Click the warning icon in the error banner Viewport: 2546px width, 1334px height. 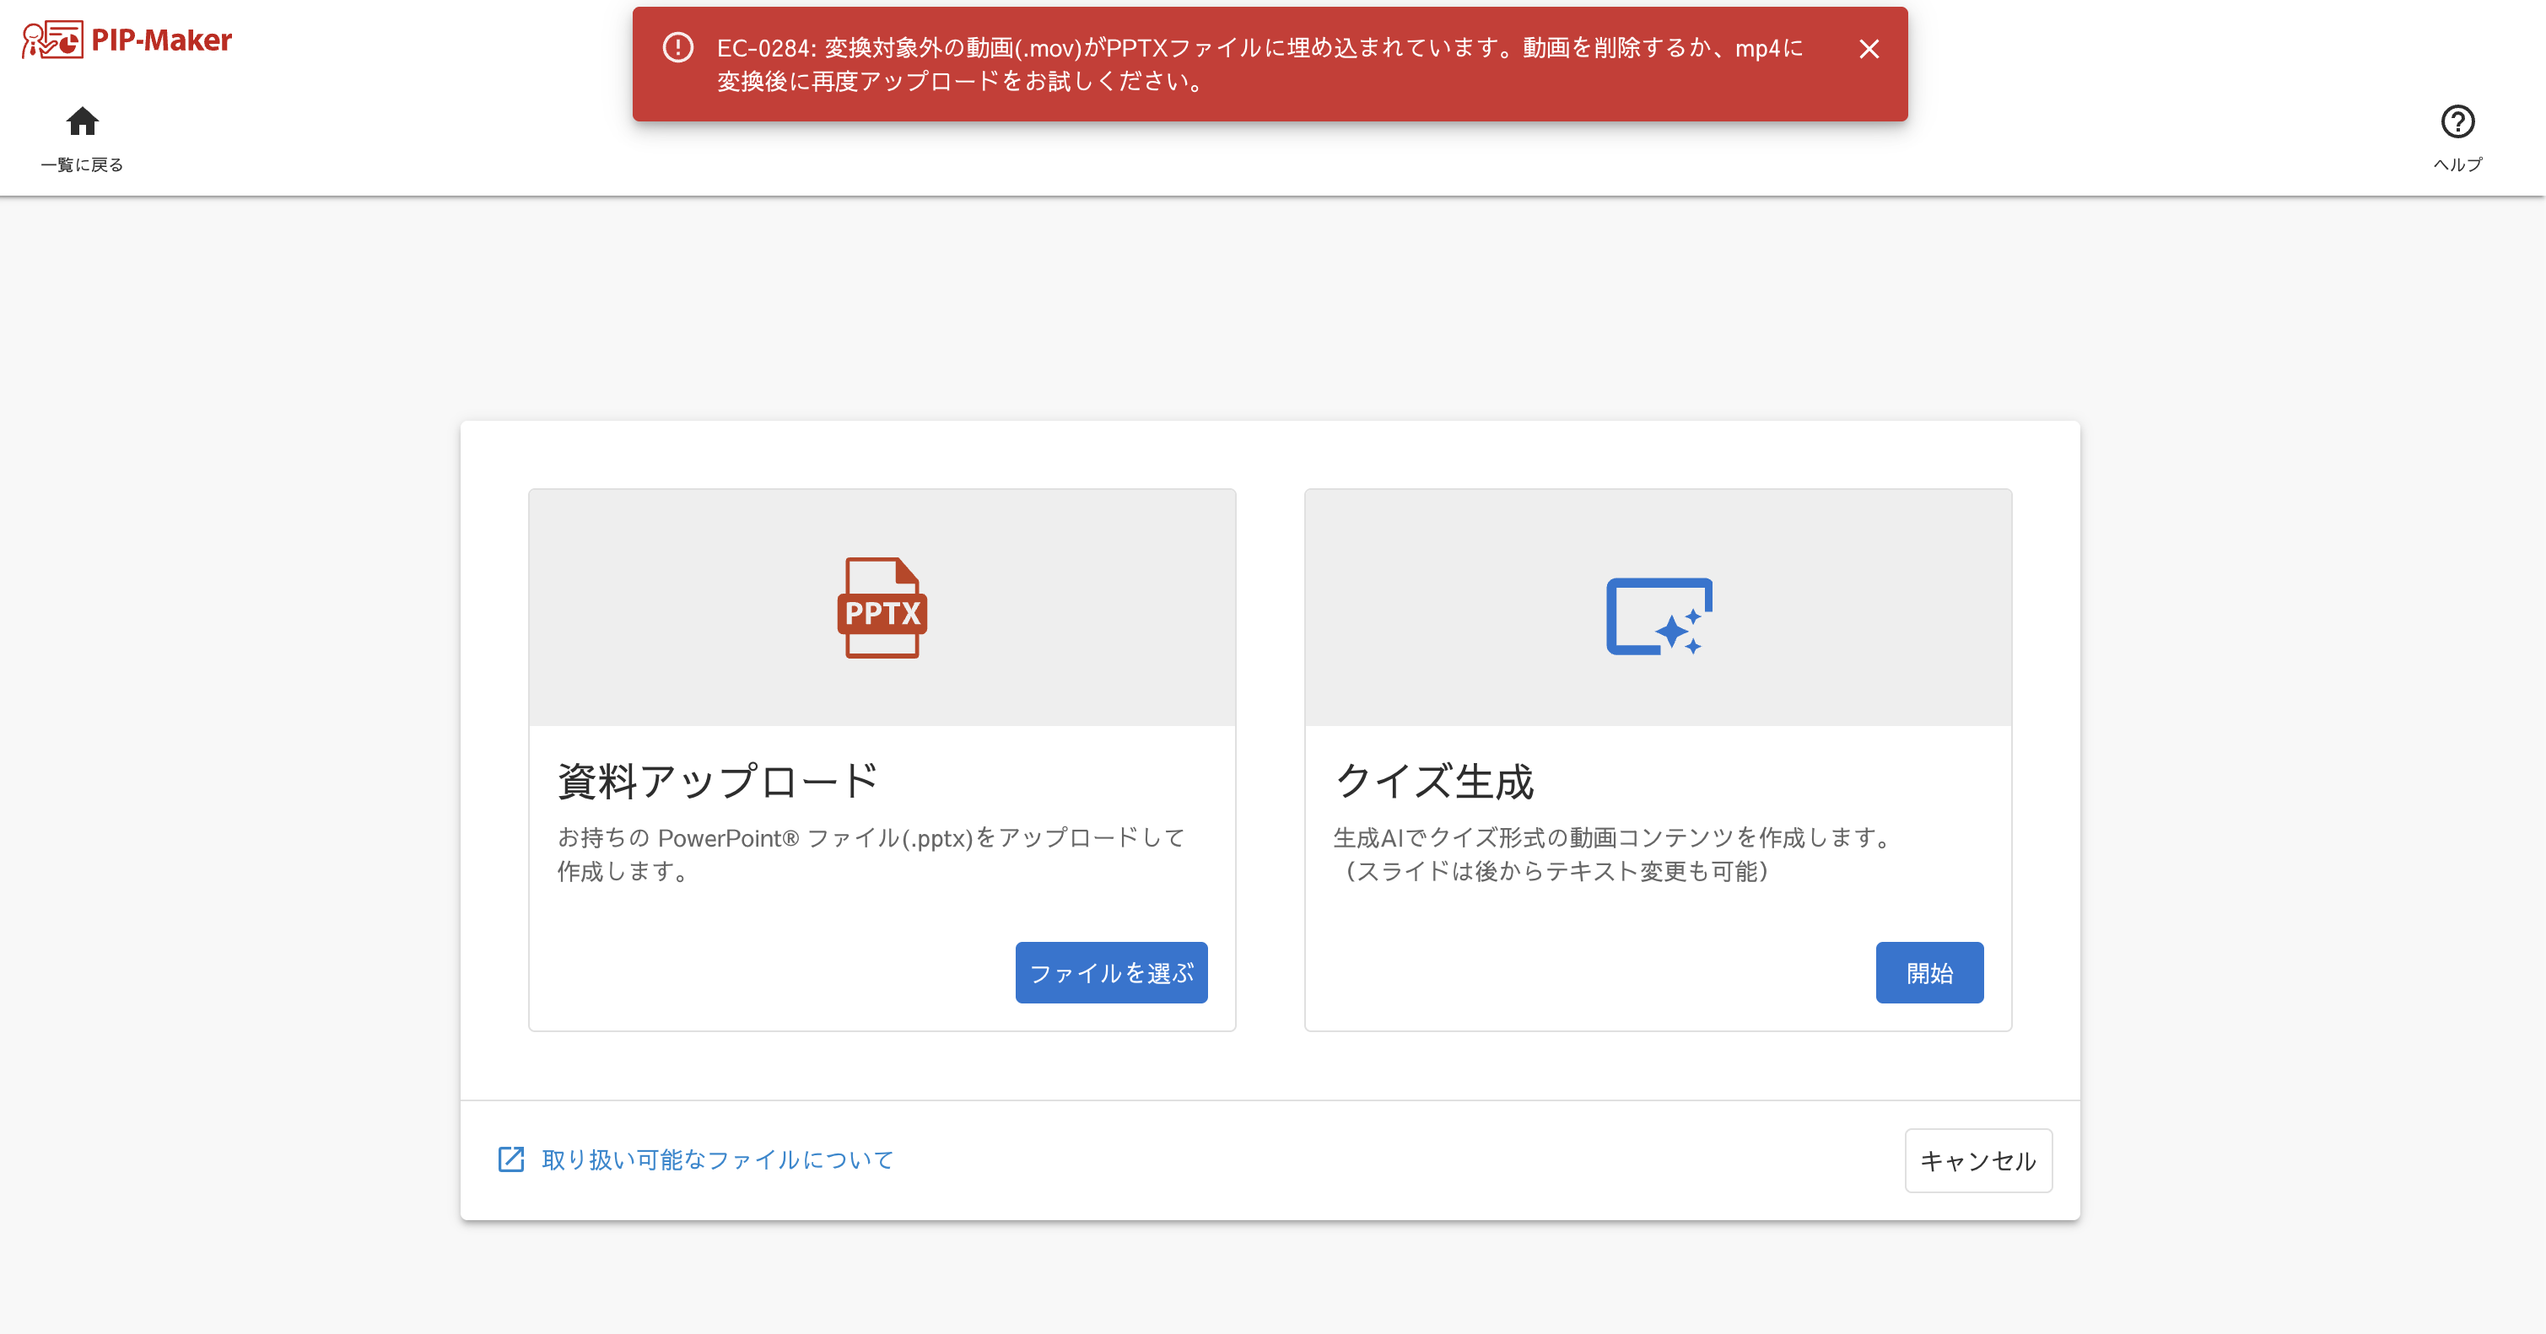point(678,47)
